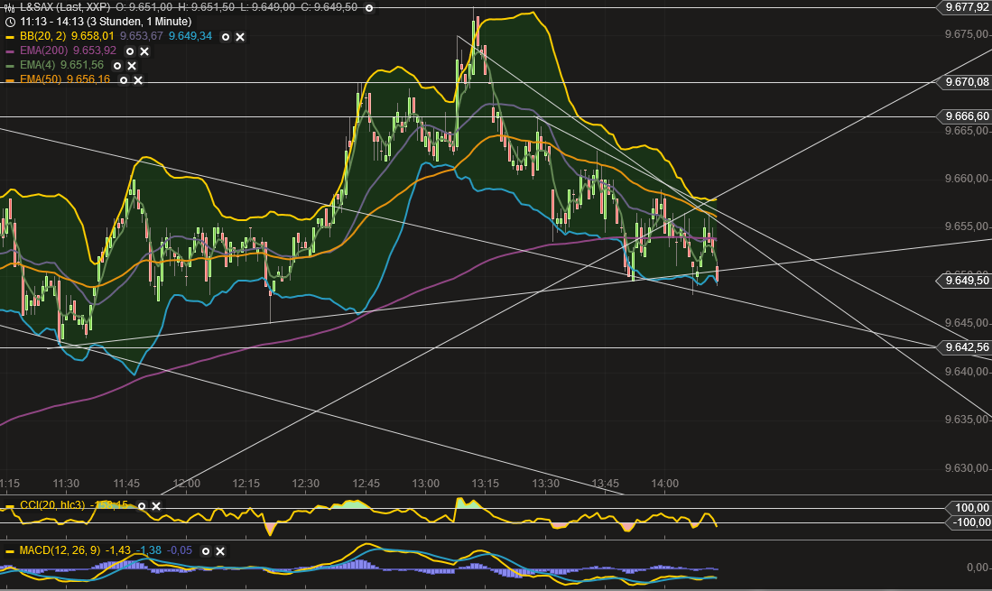Click the current price tag 9.649,50

[964, 281]
